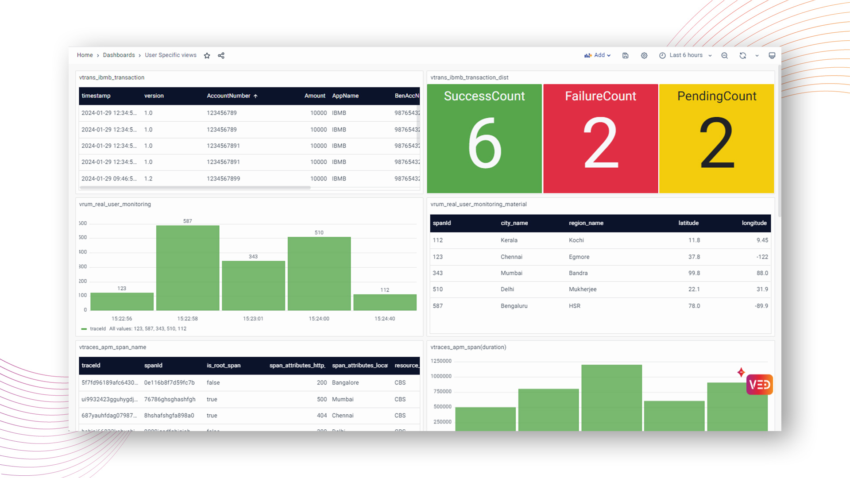This screenshot has width=850, height=478.
Task: Click the transaction table horizontal scrollbar
Action: click(x=195, y=188)
